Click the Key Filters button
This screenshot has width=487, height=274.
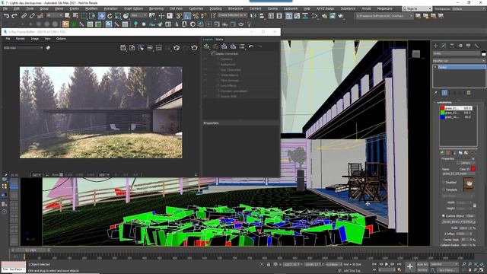[x=447, y=270]
